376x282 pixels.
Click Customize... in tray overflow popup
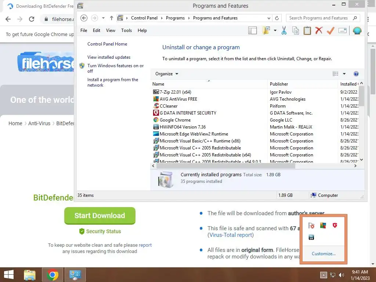click(x=323, y=253)
